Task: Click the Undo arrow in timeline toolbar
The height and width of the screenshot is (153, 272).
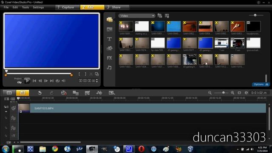Action: (x=40, y=93)
